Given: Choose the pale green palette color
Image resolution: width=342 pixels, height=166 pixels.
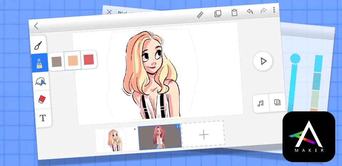Looking at the screenshot, I should click(x=315, y=99).
